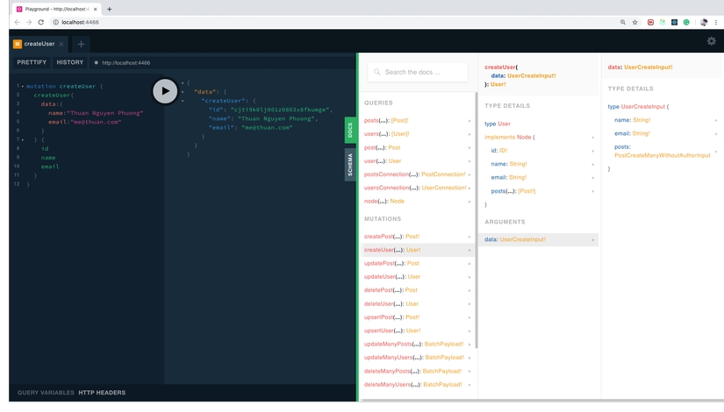Toggle the DOCS side panel
724x412 pixels.
click(350, 130)
